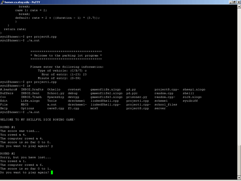The image size is (241, 181).
Task: Click the 'ROUND #1' heading
Action: click(8, 127)
